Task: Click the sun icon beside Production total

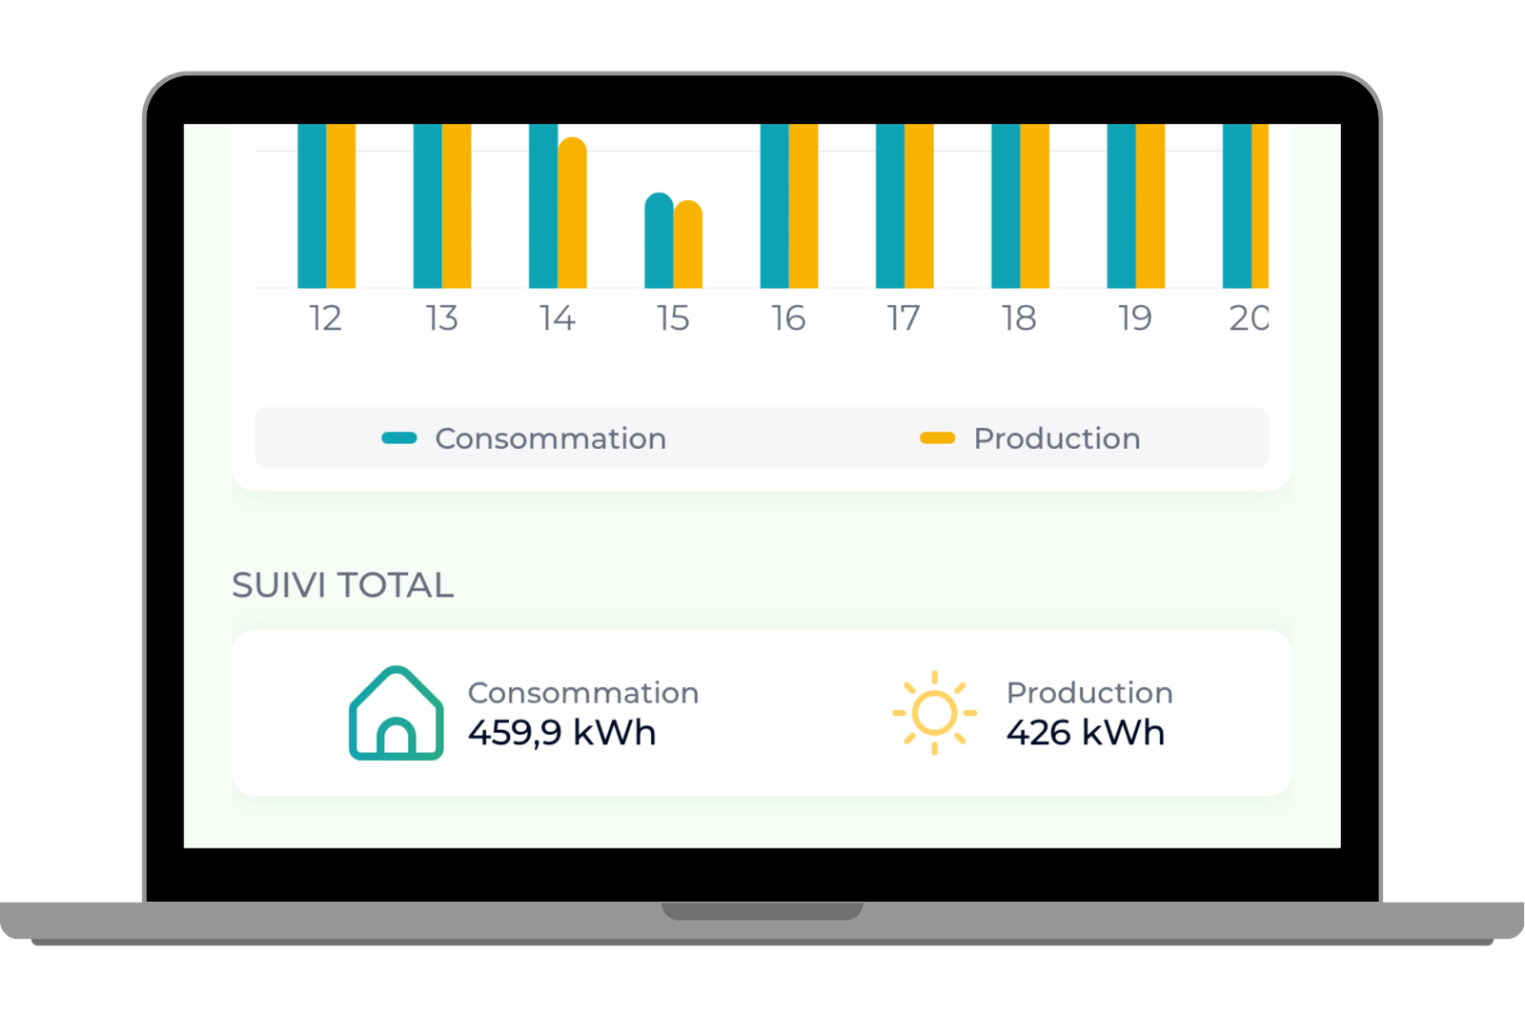Action: pyautogui.click(x=934, y=713)
